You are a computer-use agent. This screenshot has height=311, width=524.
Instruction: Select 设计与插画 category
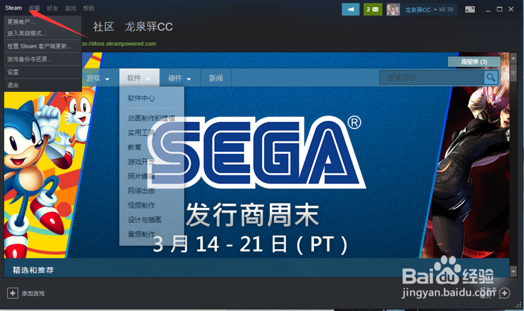point(145,220)
